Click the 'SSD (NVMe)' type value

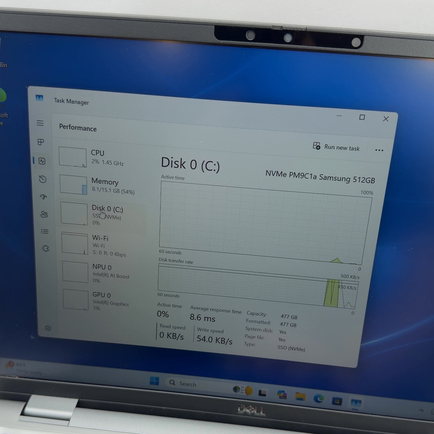[x=291, y=348]
